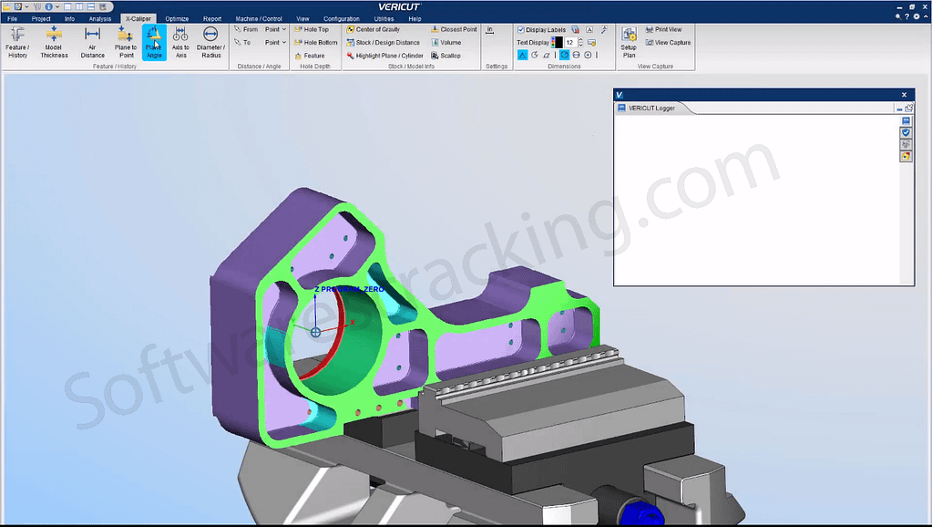Screen dimensions: 932x527
Task: Decrease the text display font size
Action: tap(580, 46)
